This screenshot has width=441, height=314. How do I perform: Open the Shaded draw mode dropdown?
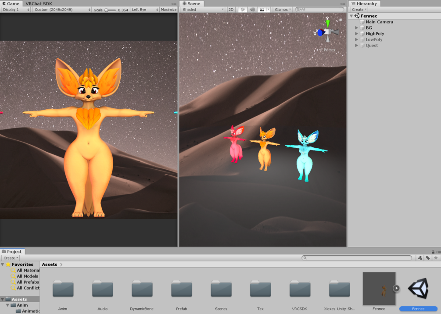[x=202, y=10]
